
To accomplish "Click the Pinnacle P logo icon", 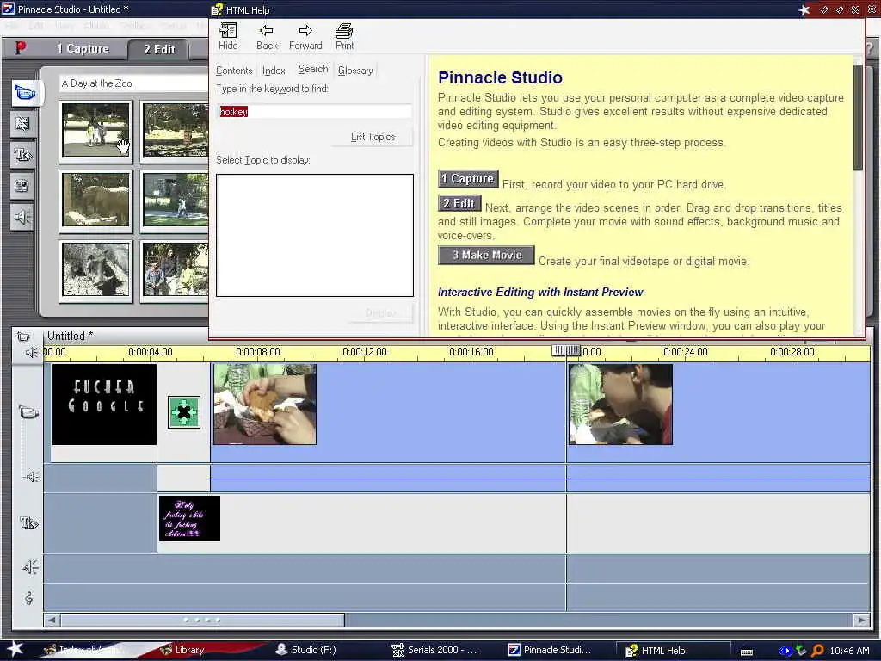I will (21, 48).
